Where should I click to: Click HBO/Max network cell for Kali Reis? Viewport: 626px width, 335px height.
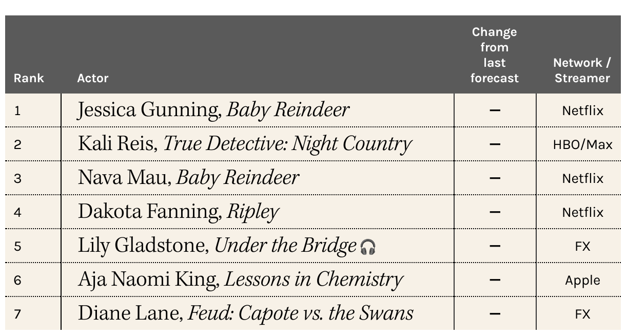coord(582,145)
